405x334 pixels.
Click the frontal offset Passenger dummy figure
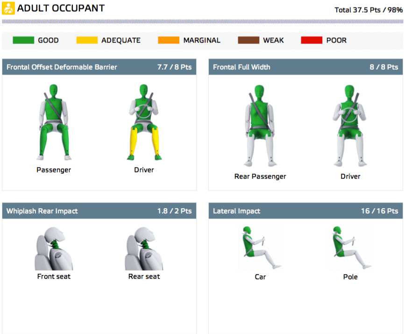click(54, 122)
